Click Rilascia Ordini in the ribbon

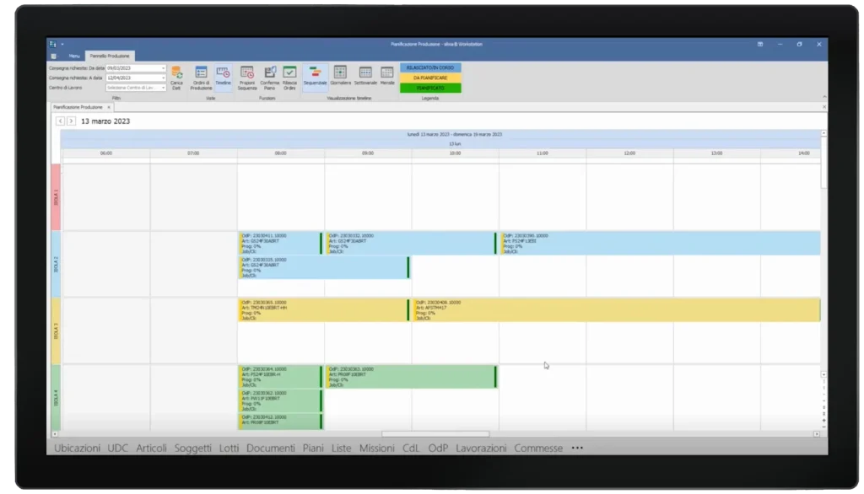tap(290, 78)
